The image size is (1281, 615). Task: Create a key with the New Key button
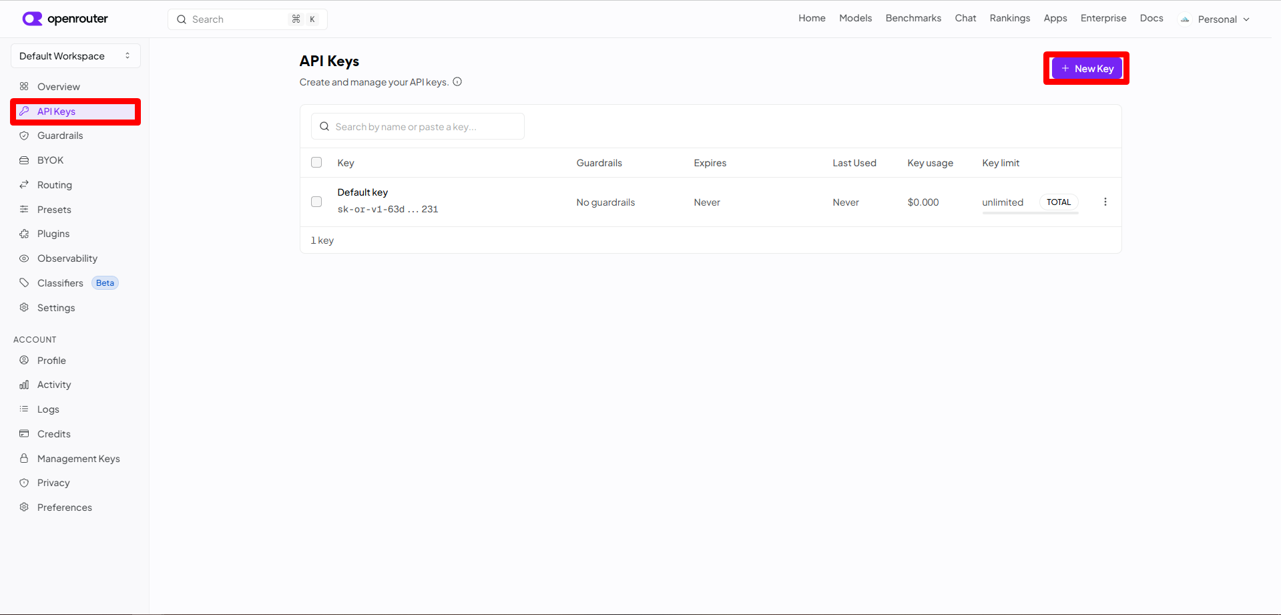(1087, 68)
